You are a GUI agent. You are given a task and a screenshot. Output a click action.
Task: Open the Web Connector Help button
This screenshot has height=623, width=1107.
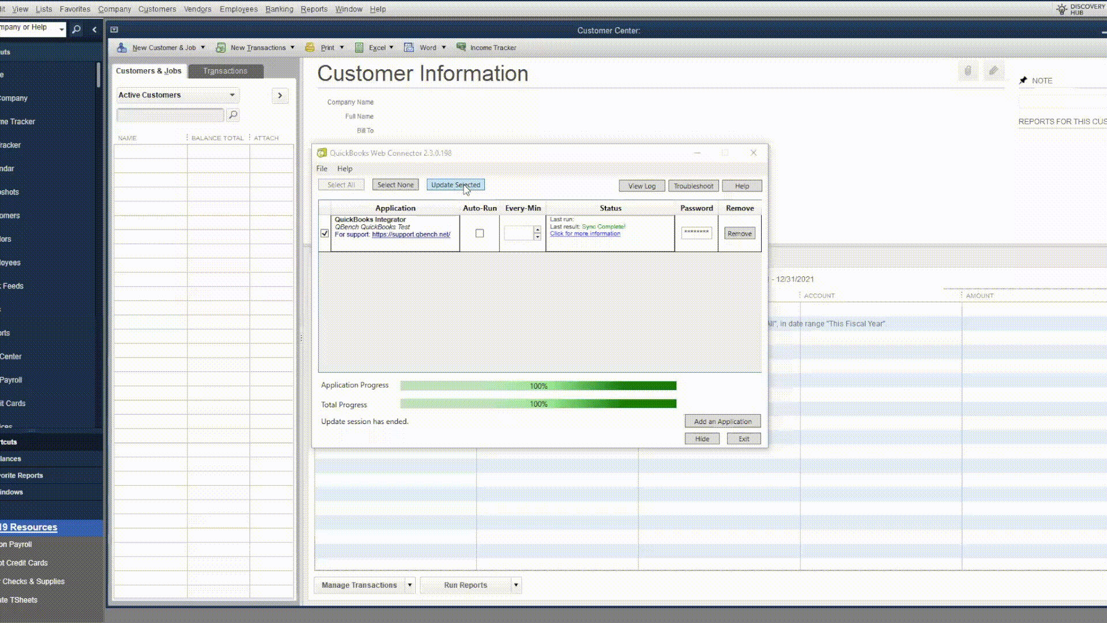coord(742,186)
